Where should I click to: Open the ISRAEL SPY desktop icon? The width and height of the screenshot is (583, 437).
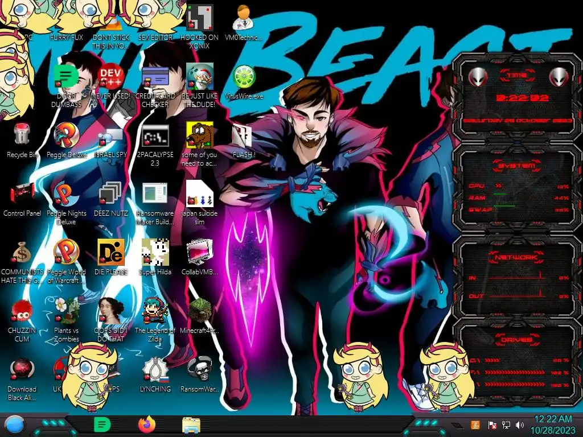111,138
